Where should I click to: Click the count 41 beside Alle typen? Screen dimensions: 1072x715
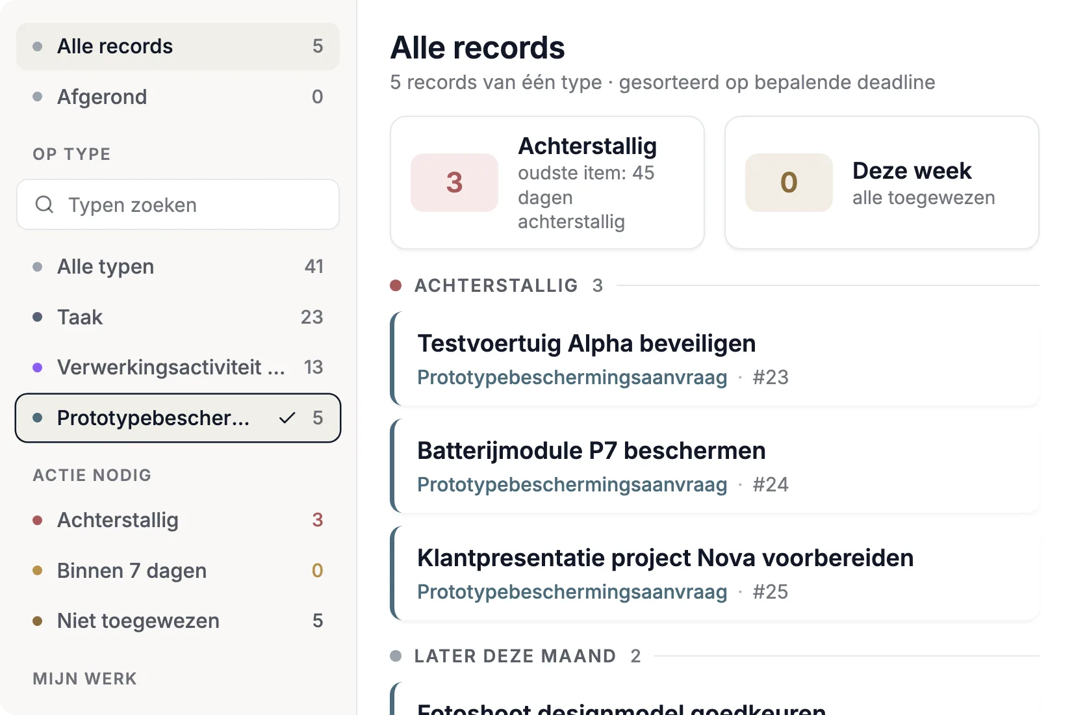(314, 266)
